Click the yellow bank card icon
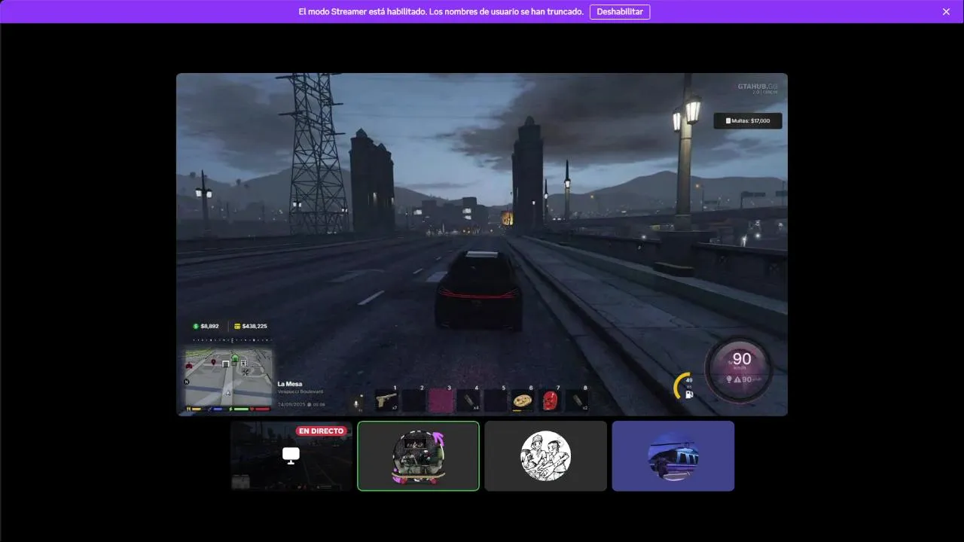Screen dimensions: 964x542 point(237,326)
